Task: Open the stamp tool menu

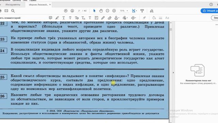Action: point(116,18)
